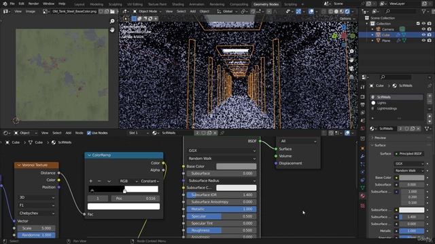
Task: Open Material properties tab icon
Action: (362, 196)
